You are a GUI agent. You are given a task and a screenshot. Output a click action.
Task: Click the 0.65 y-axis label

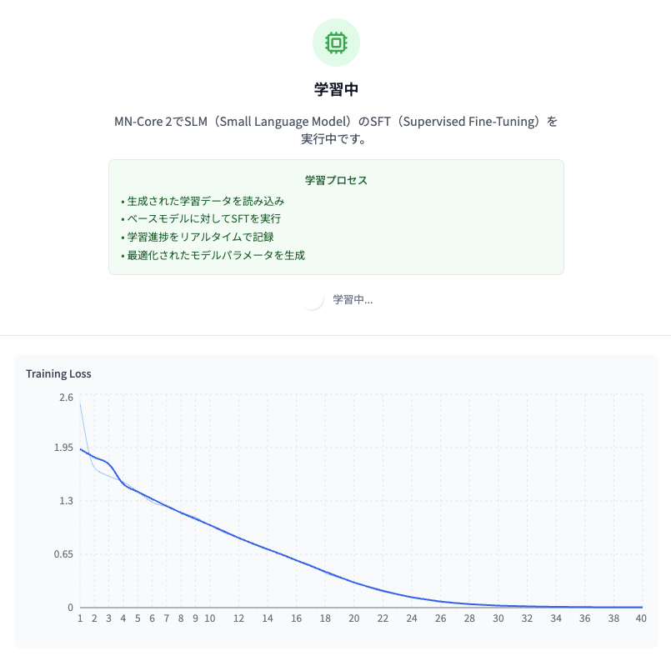click(63, 554)
